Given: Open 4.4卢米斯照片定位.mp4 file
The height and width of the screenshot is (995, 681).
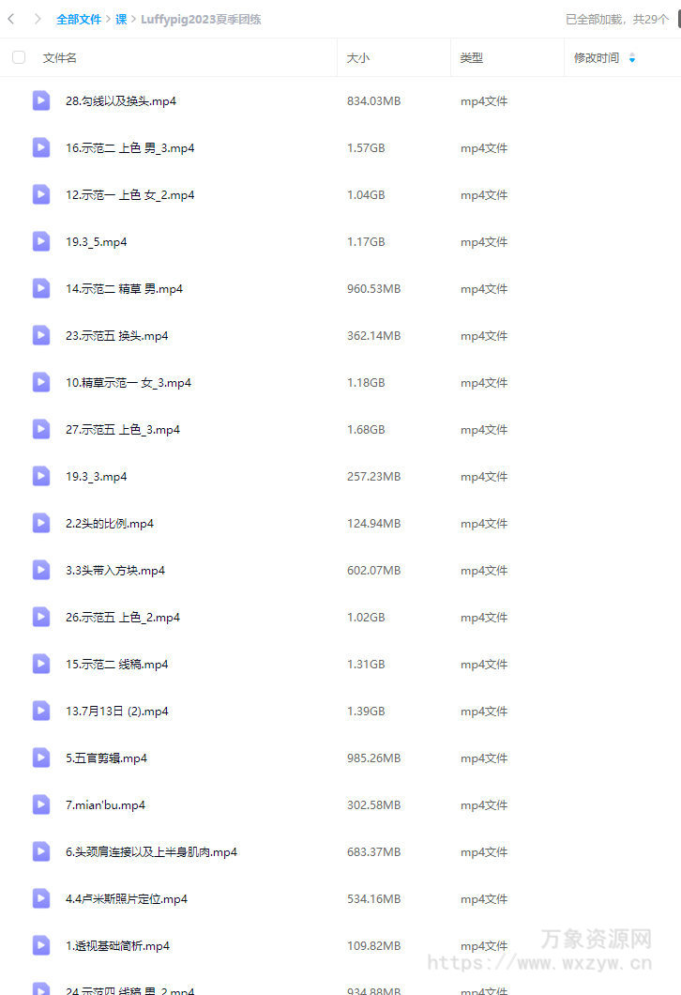Looking at the screenshot, I should 127,899.
